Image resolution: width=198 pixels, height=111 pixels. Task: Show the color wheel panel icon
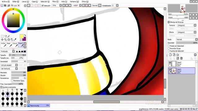2,6
